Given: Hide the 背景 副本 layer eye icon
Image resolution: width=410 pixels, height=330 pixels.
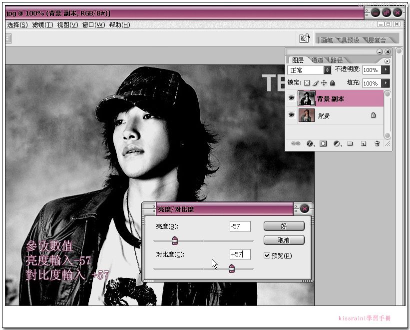Looking at the screenshot, I should pos(291,98).
